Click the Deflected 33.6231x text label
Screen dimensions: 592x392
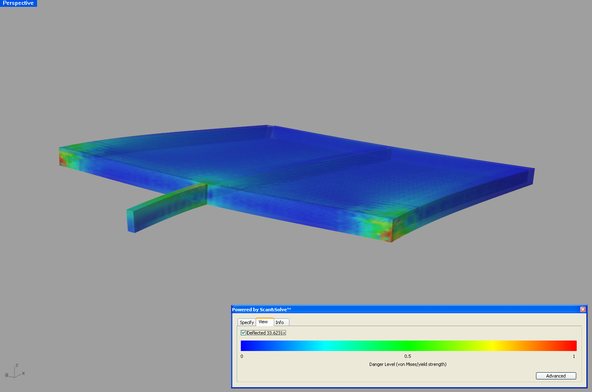[266, 332]
